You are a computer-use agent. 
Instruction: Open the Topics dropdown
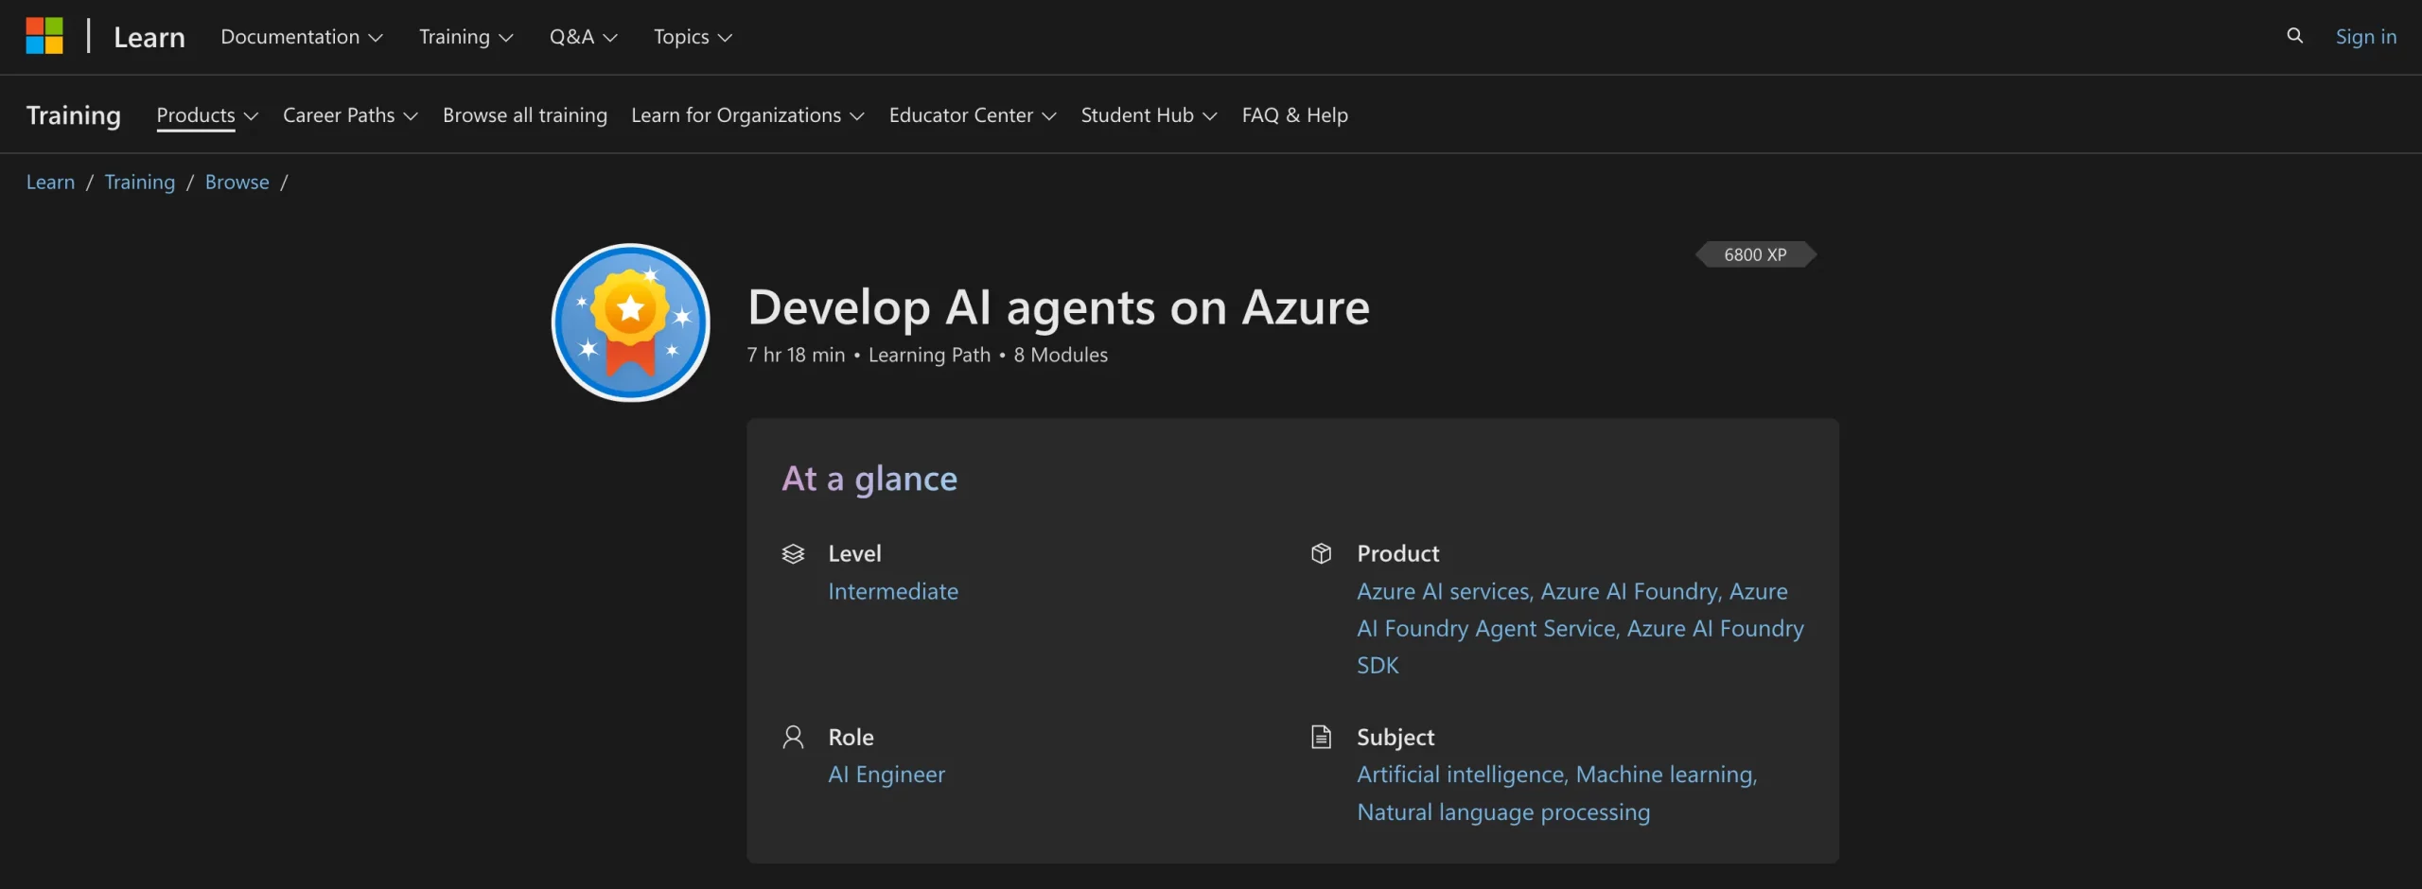693,37
